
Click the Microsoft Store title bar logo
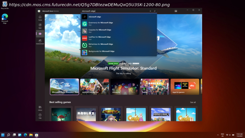click(x=39, y=11)
